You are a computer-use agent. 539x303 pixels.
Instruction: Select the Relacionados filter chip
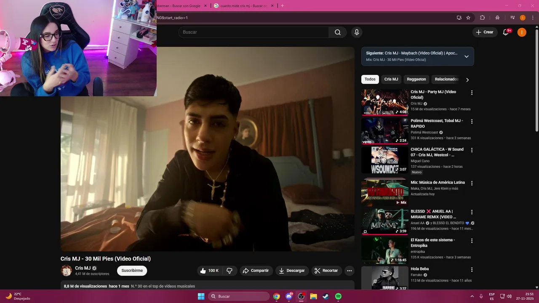[446, 79]
